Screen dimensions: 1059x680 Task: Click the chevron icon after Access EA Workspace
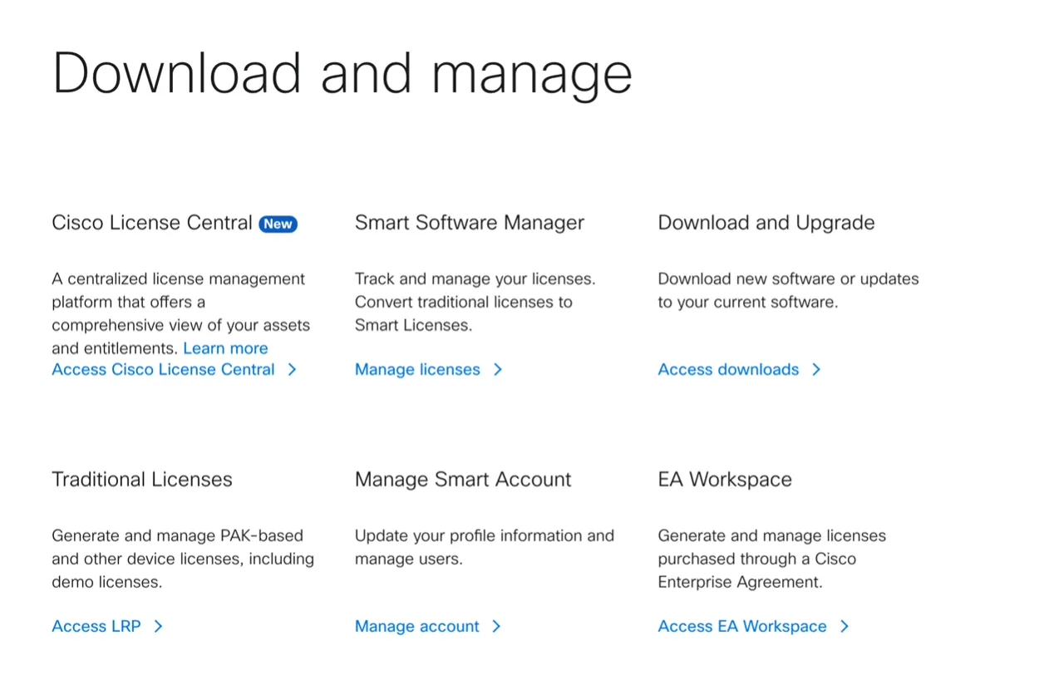point(844,627)
